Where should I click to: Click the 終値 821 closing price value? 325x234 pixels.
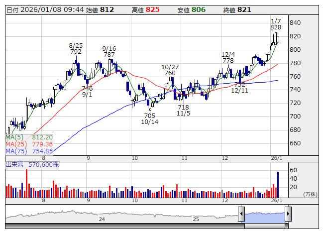[237, 10]
